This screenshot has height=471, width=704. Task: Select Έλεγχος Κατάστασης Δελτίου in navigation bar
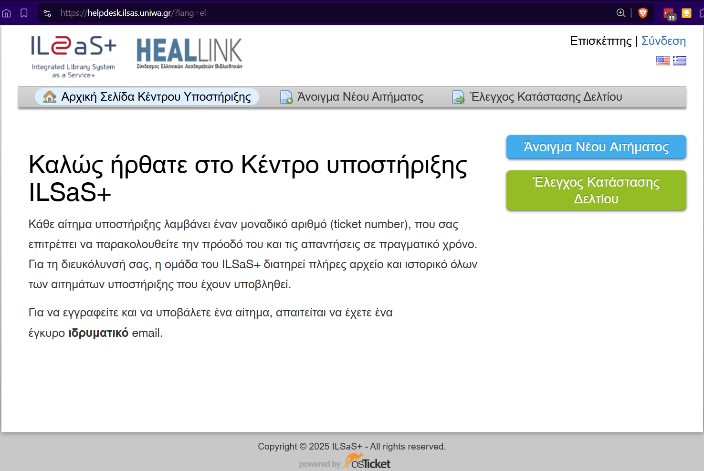[546, 97]
